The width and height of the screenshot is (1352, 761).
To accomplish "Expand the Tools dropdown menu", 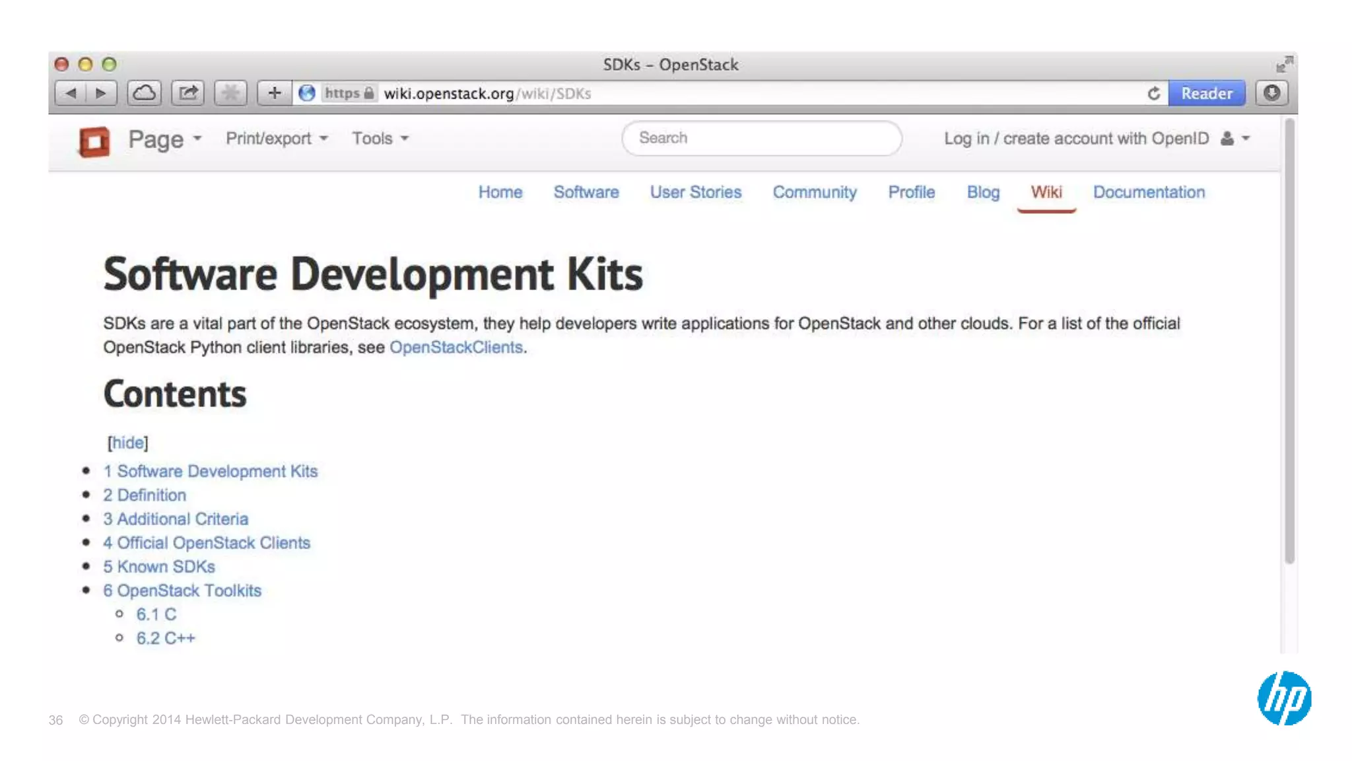I will click(x=380, y=139).
